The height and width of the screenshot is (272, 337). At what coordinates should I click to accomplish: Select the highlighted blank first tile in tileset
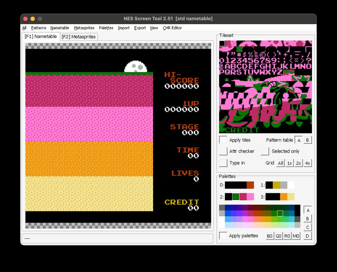click(222, 43)
